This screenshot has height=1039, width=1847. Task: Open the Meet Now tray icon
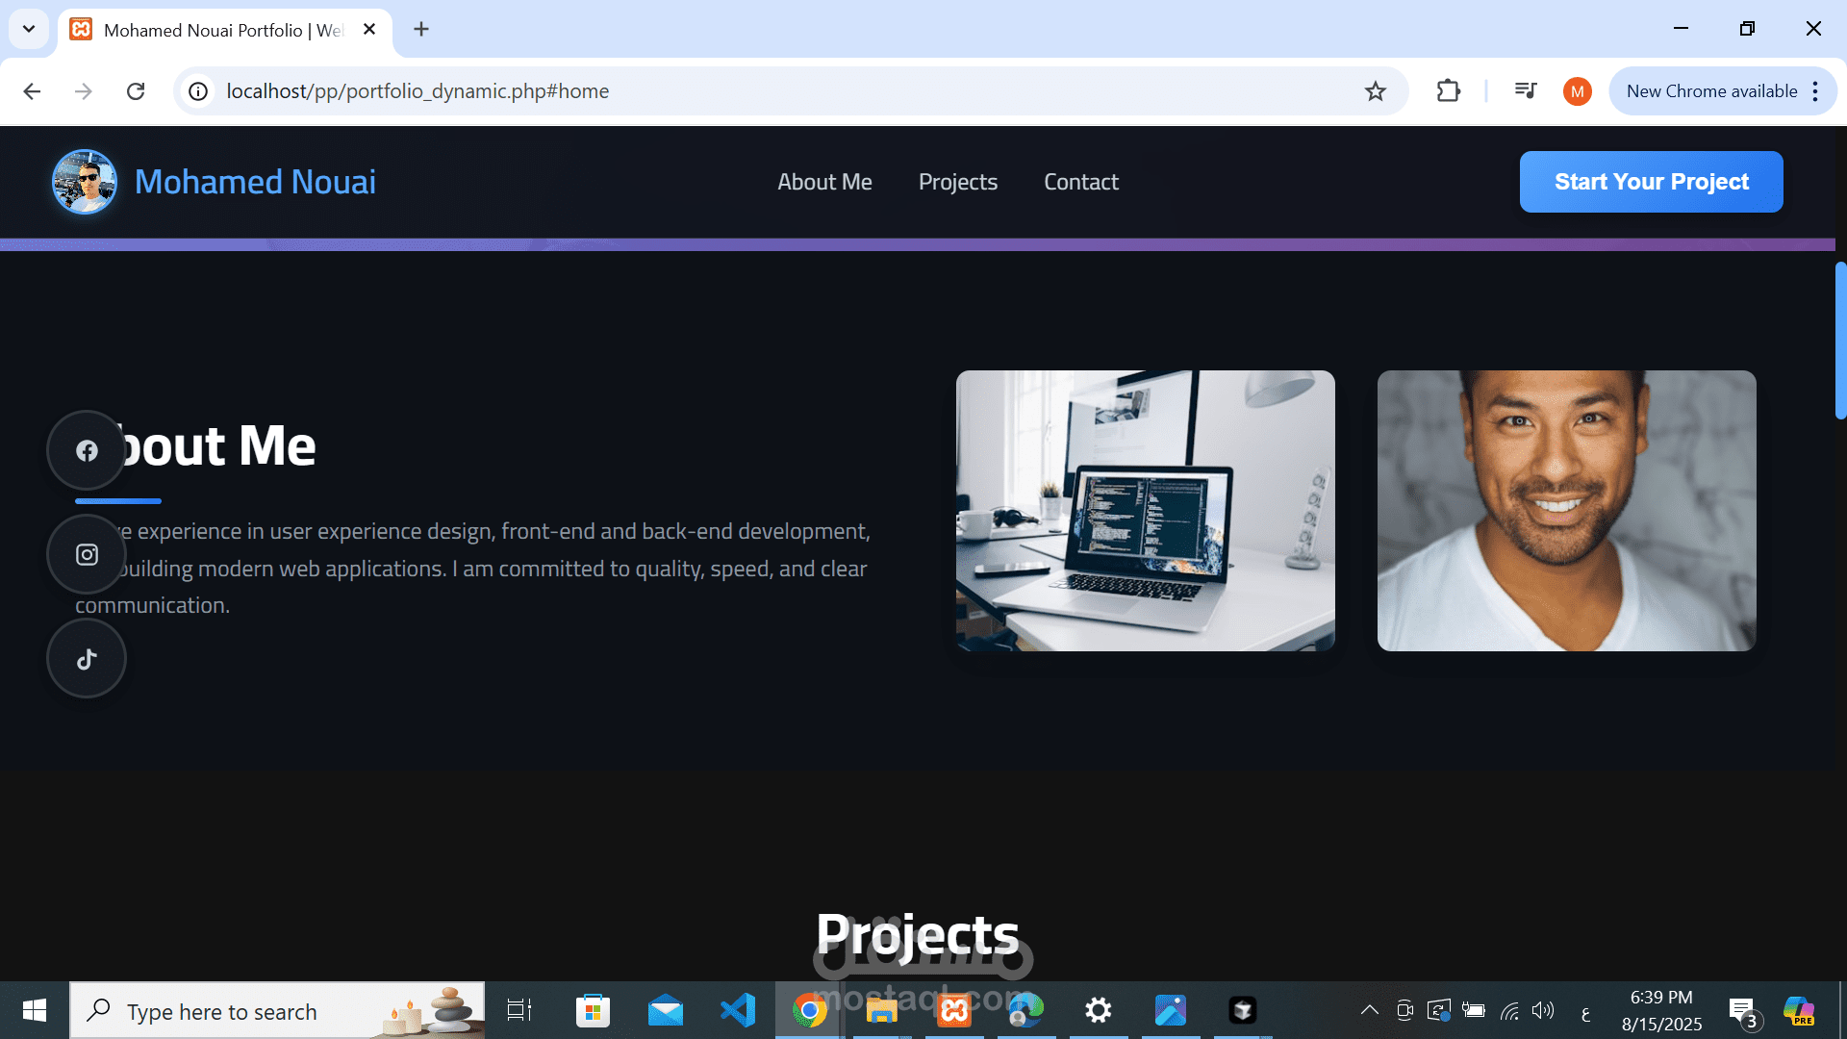point(1404,1010)
